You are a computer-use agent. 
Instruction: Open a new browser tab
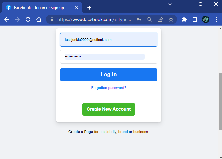89,8
